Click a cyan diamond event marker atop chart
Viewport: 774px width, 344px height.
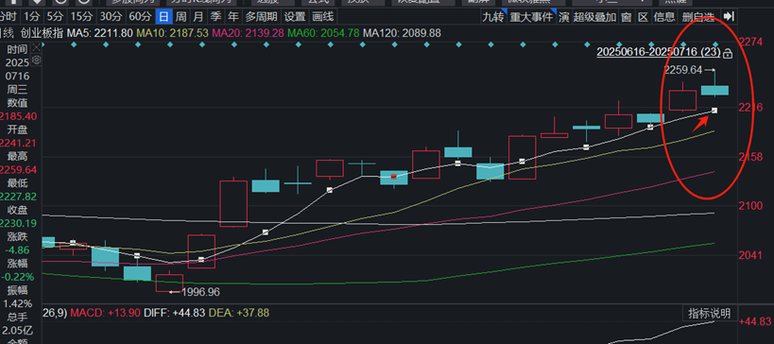coord(74,44)
